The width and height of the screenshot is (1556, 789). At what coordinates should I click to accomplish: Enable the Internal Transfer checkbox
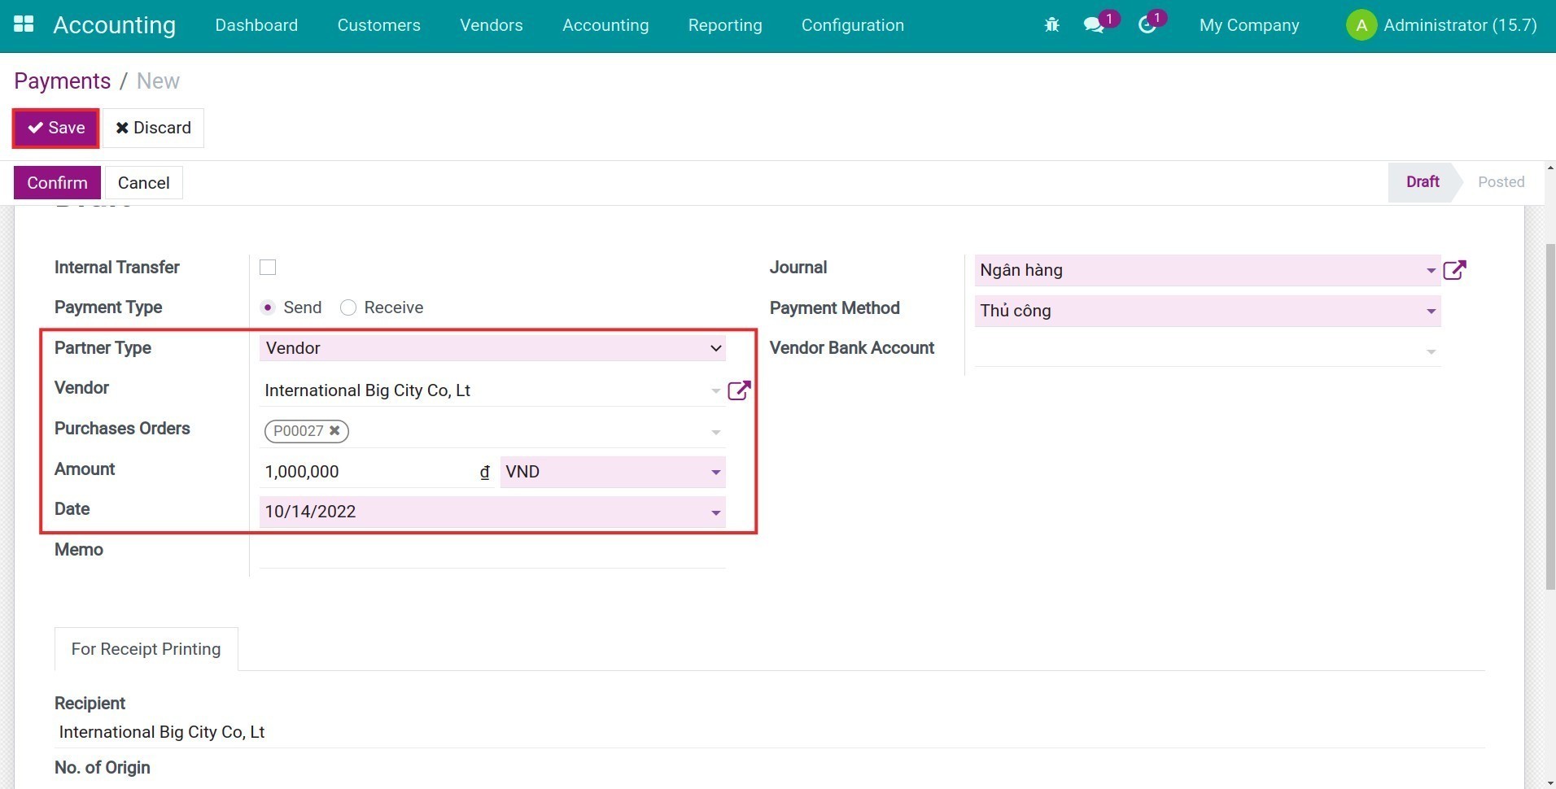click(x=267, y=267)
